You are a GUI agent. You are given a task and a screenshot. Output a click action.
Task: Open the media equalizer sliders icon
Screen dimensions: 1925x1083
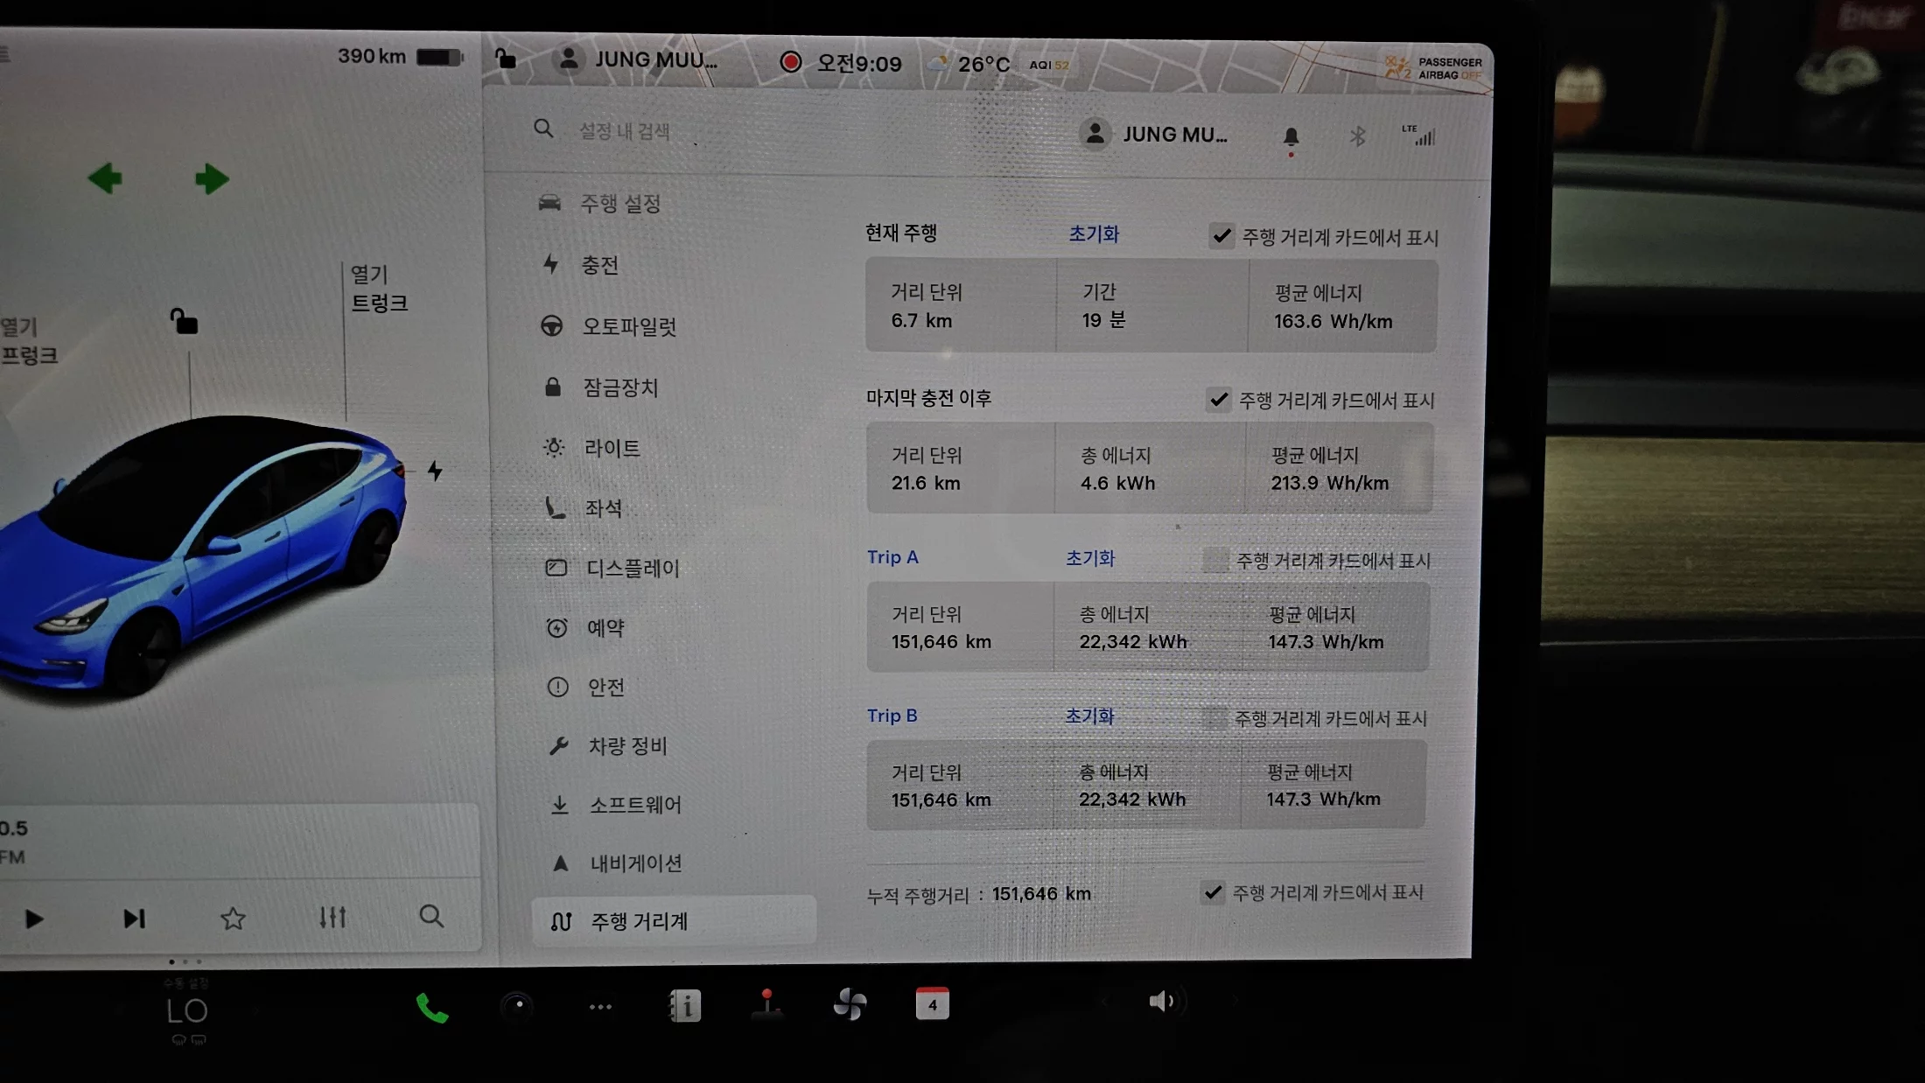click(x=332, y=917)
